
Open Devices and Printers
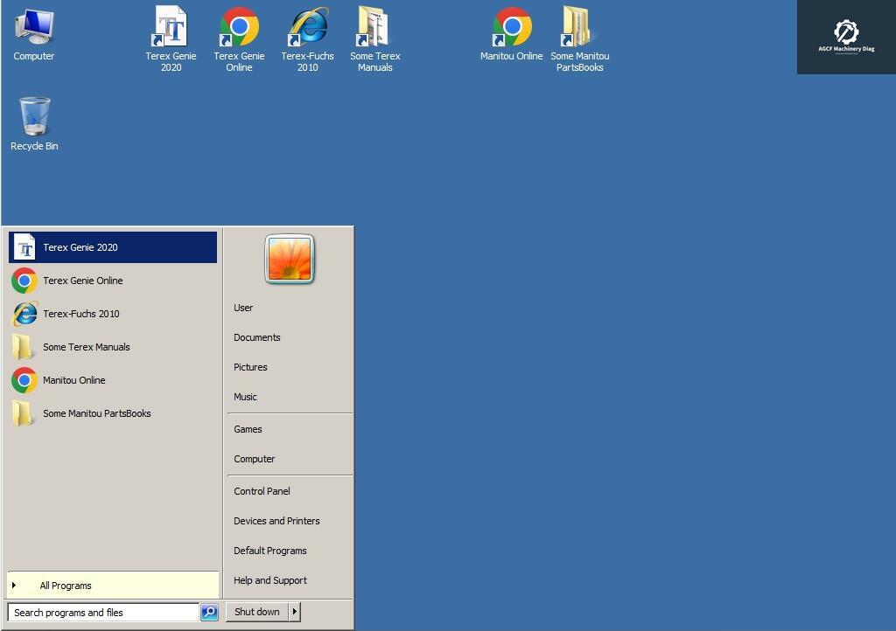click(x=276, y=521)
